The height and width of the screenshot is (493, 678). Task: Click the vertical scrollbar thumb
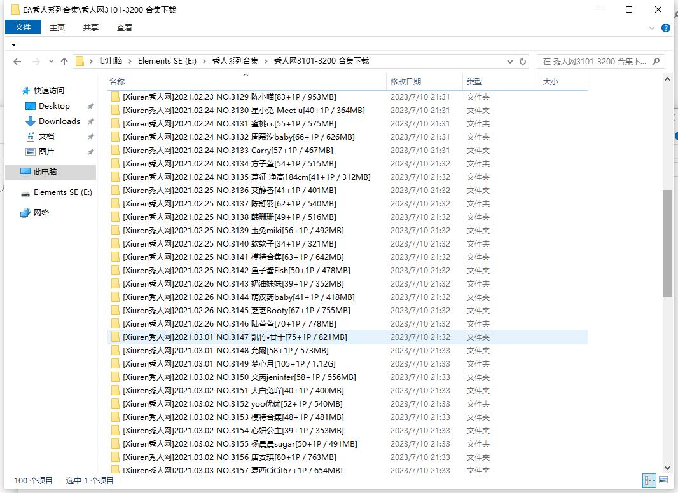(x=667, y=243)
